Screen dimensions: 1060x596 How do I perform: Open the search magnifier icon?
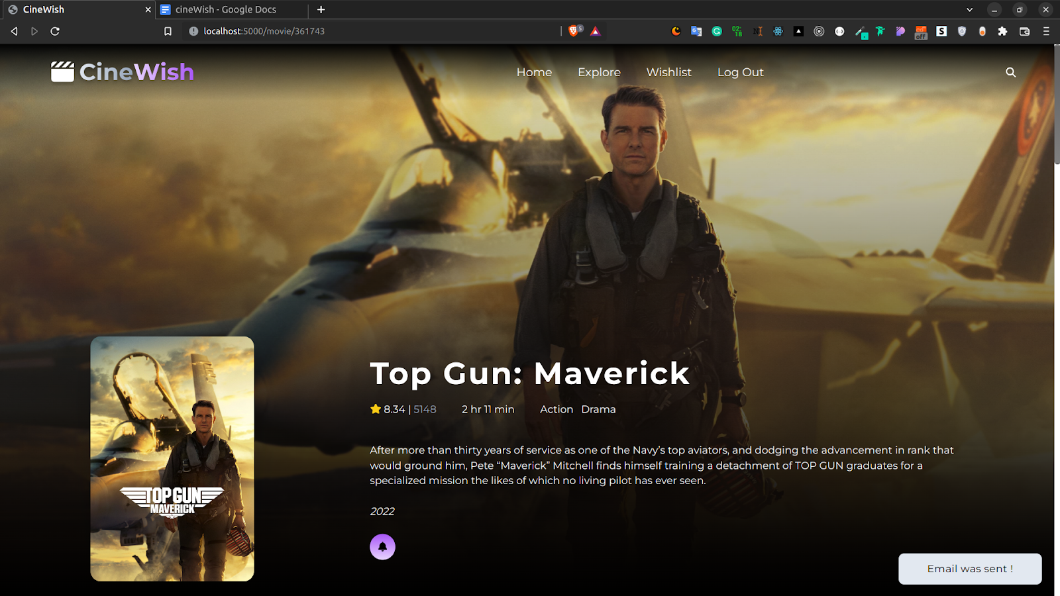(x=1010, y=72)
